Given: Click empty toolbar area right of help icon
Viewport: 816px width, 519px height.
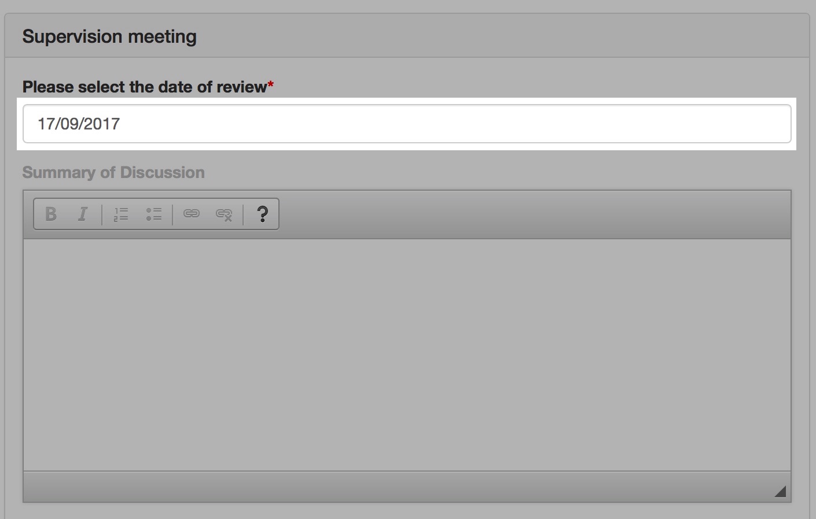Looking at the screenshot, I should (535, 214).
